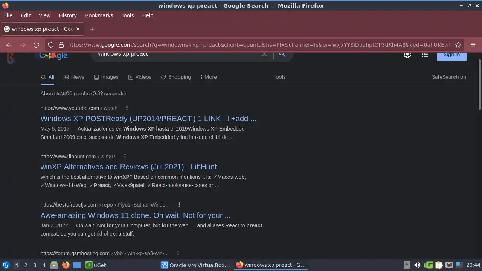Click the Firefox address bar URL
The image size is (482, 271).
pyautogui.click(x=259, y=45)
